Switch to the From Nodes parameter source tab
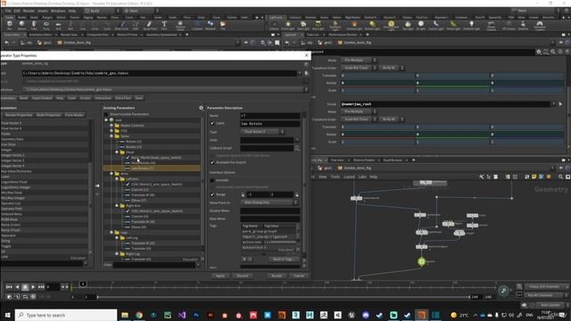Image resolution: width=571 pixels, height=321 pixels. coord(74,115)
